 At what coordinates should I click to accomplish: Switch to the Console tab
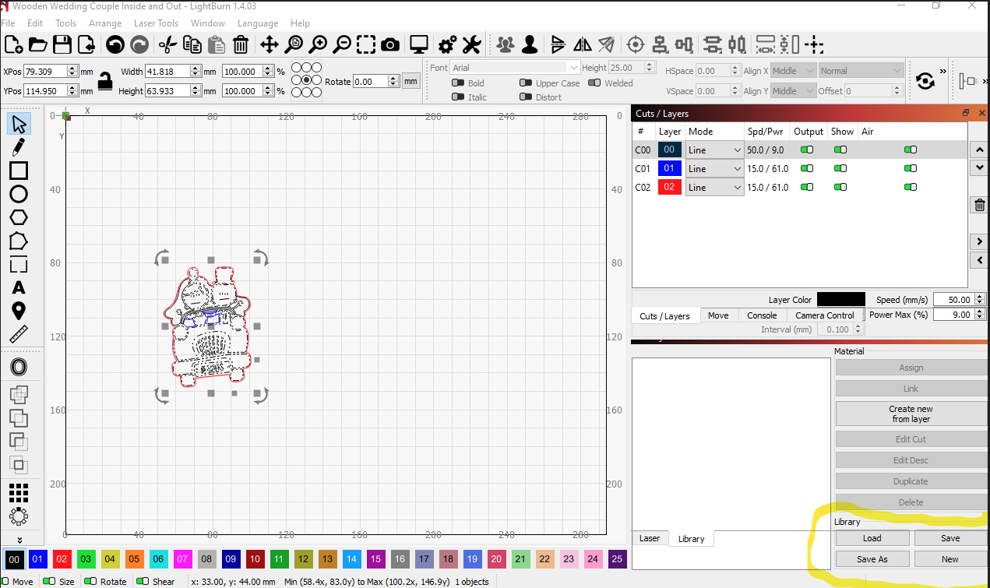tap(762, 315)
